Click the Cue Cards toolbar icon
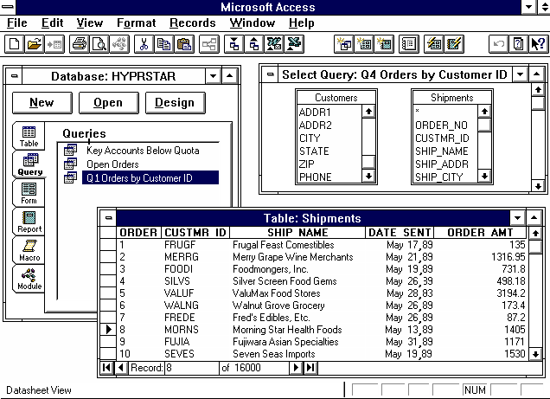This screenshot has height=399, width=550. tap(518, 44)
